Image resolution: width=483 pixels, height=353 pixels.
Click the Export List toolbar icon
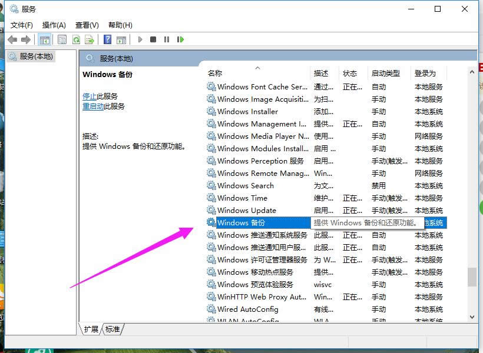[x=90, y=39]
